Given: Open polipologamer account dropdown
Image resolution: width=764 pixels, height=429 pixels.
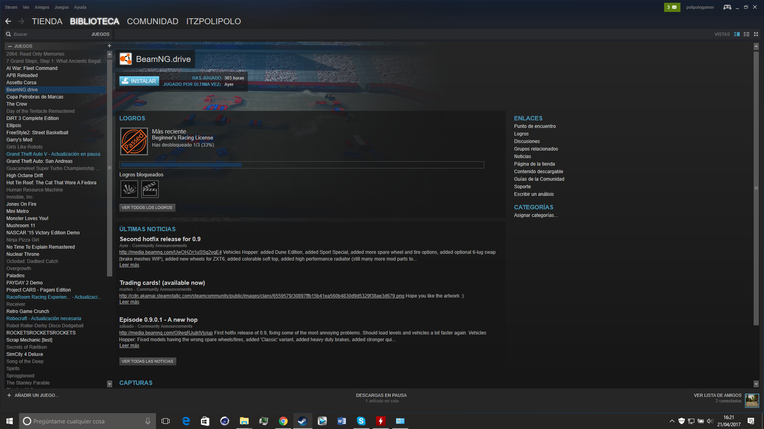Looking at the screenshot, I should coord(700,7).
